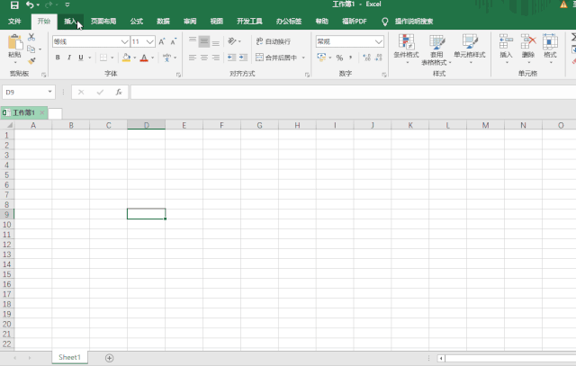The image size is (576, 366).
Task: Decrease indent in alignment group
Action: [232, 58]
